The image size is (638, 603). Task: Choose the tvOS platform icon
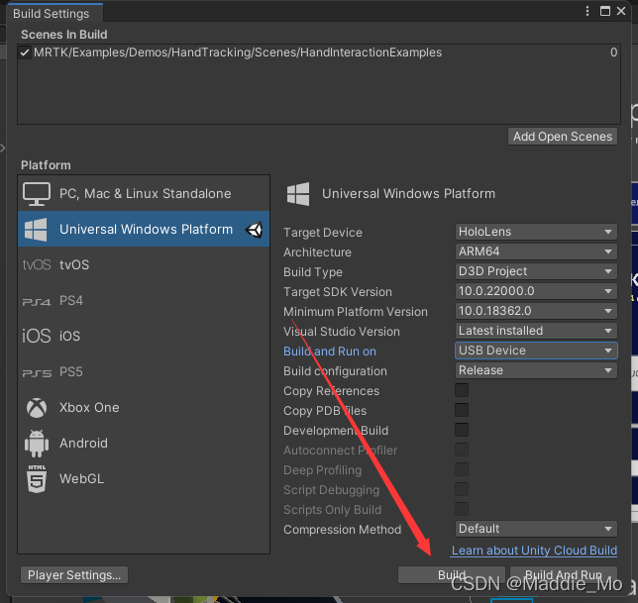tap(37, 265)
